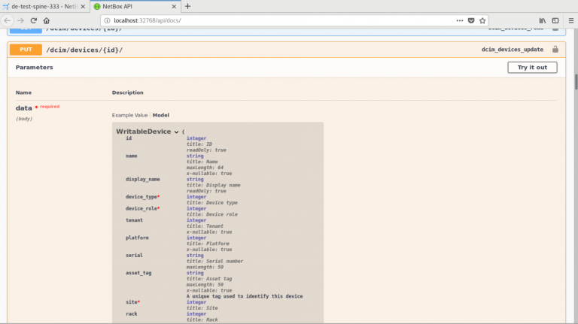578x324 pixels.
Task: Go to the browser home page icon
Action: (47, 20)
